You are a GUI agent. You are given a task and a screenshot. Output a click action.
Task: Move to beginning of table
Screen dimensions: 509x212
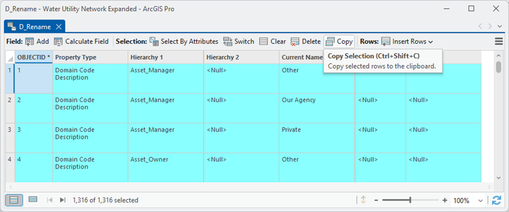50,200
